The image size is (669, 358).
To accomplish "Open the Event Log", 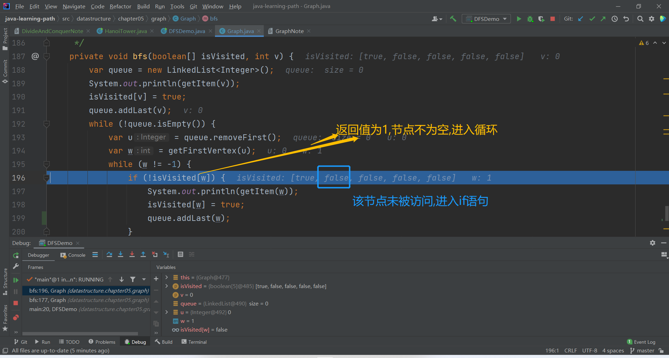I will point(641,342).
